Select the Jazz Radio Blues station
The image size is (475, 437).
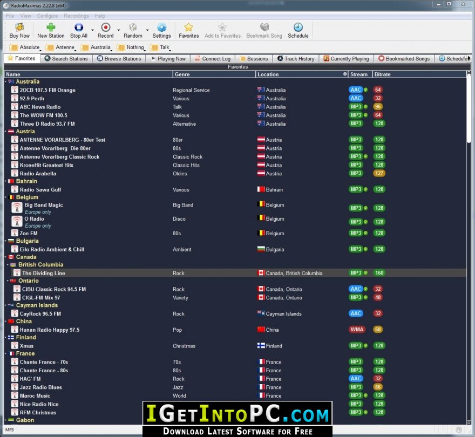40,387
